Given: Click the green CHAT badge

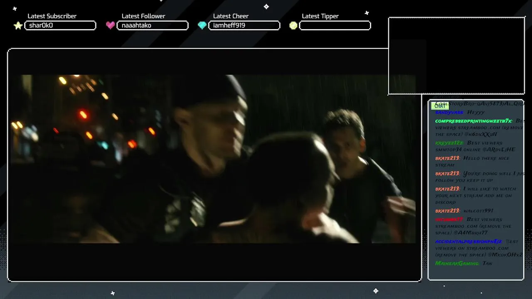Looking at the screenshot, I should [x=440, y=106].
